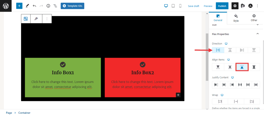Click the WordPress logo icon
The height and width of the screenshot is (116, 264).
tap(6, 6)
